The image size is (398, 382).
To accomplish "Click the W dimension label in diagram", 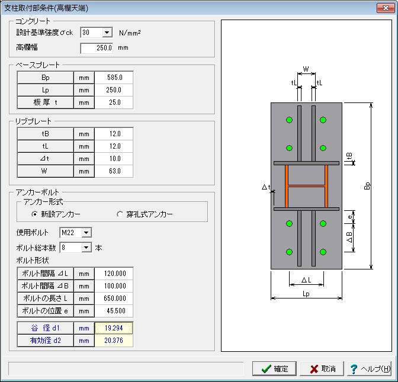I will (306, 69).
